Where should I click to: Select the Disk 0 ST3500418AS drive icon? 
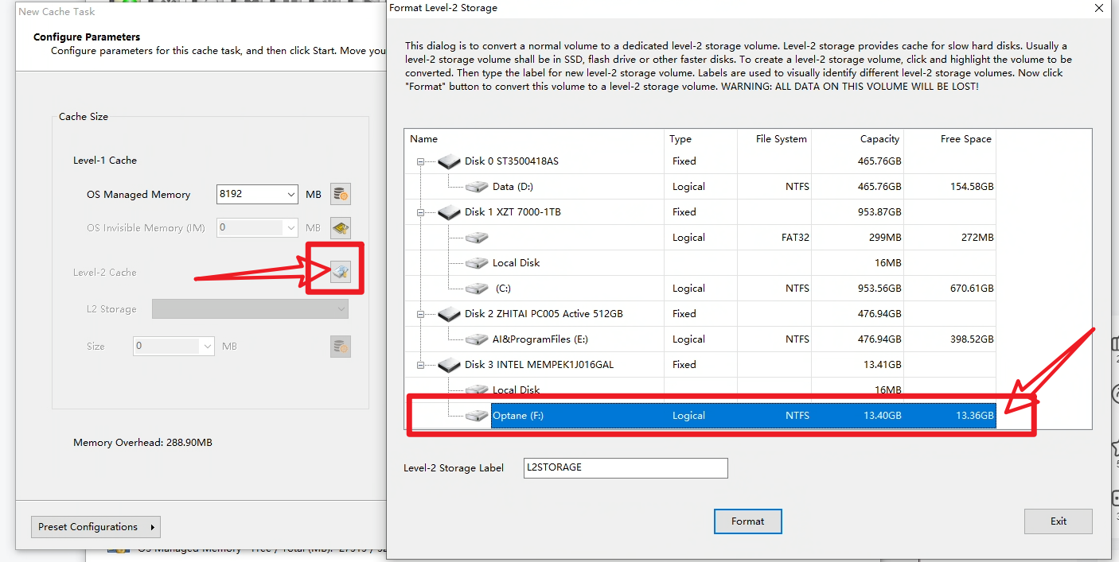pyautogui.click(x=450, y=161)
